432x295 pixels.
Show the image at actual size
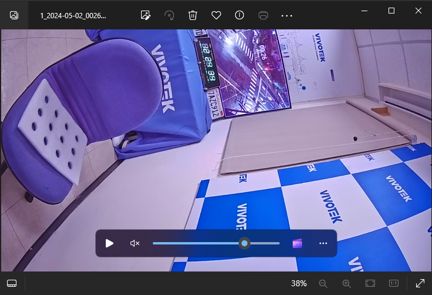click(393, 283)
